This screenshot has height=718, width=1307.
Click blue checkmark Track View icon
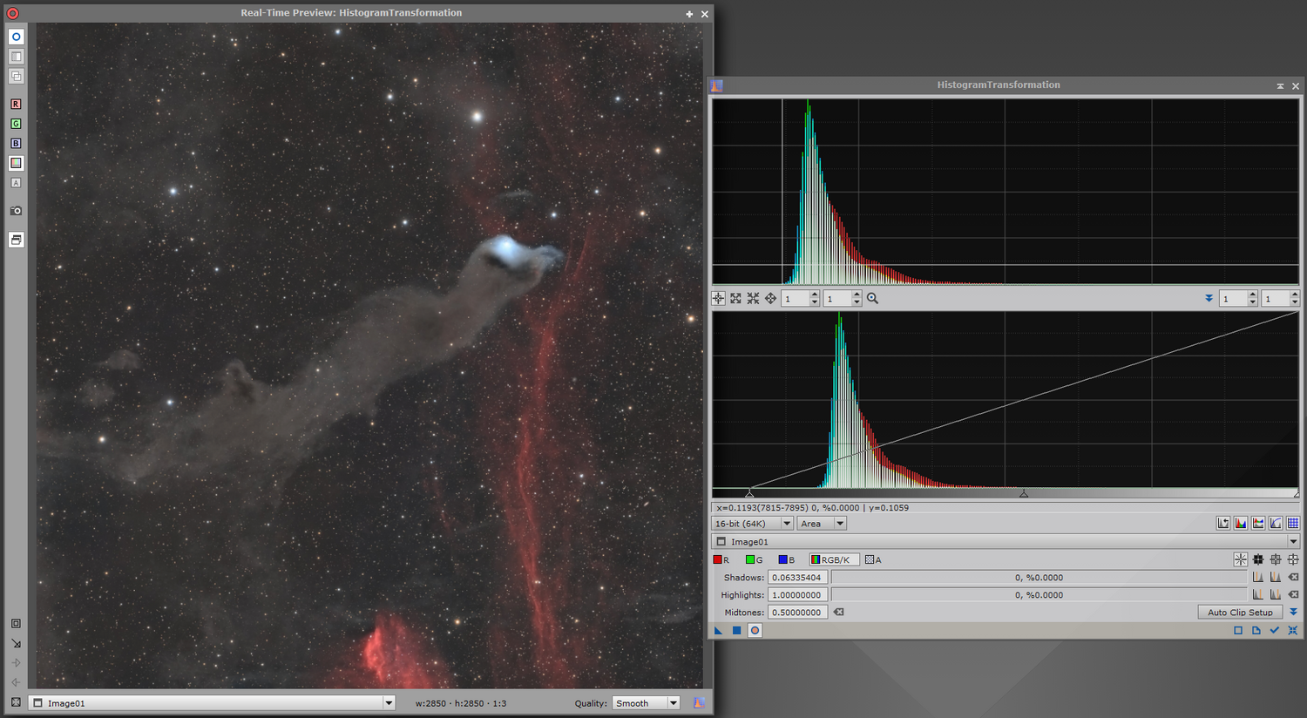pos(1274,630)
